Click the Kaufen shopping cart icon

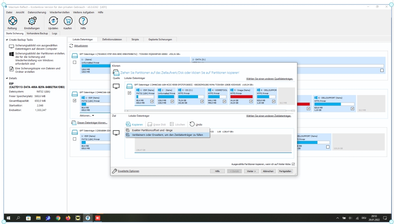68,21
